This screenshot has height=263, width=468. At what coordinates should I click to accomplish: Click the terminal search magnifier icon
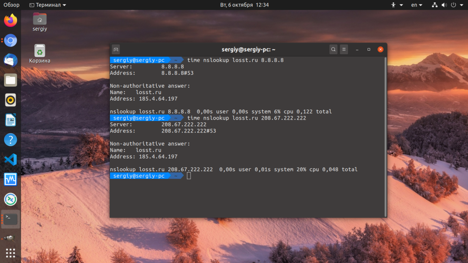pos(333,49)
